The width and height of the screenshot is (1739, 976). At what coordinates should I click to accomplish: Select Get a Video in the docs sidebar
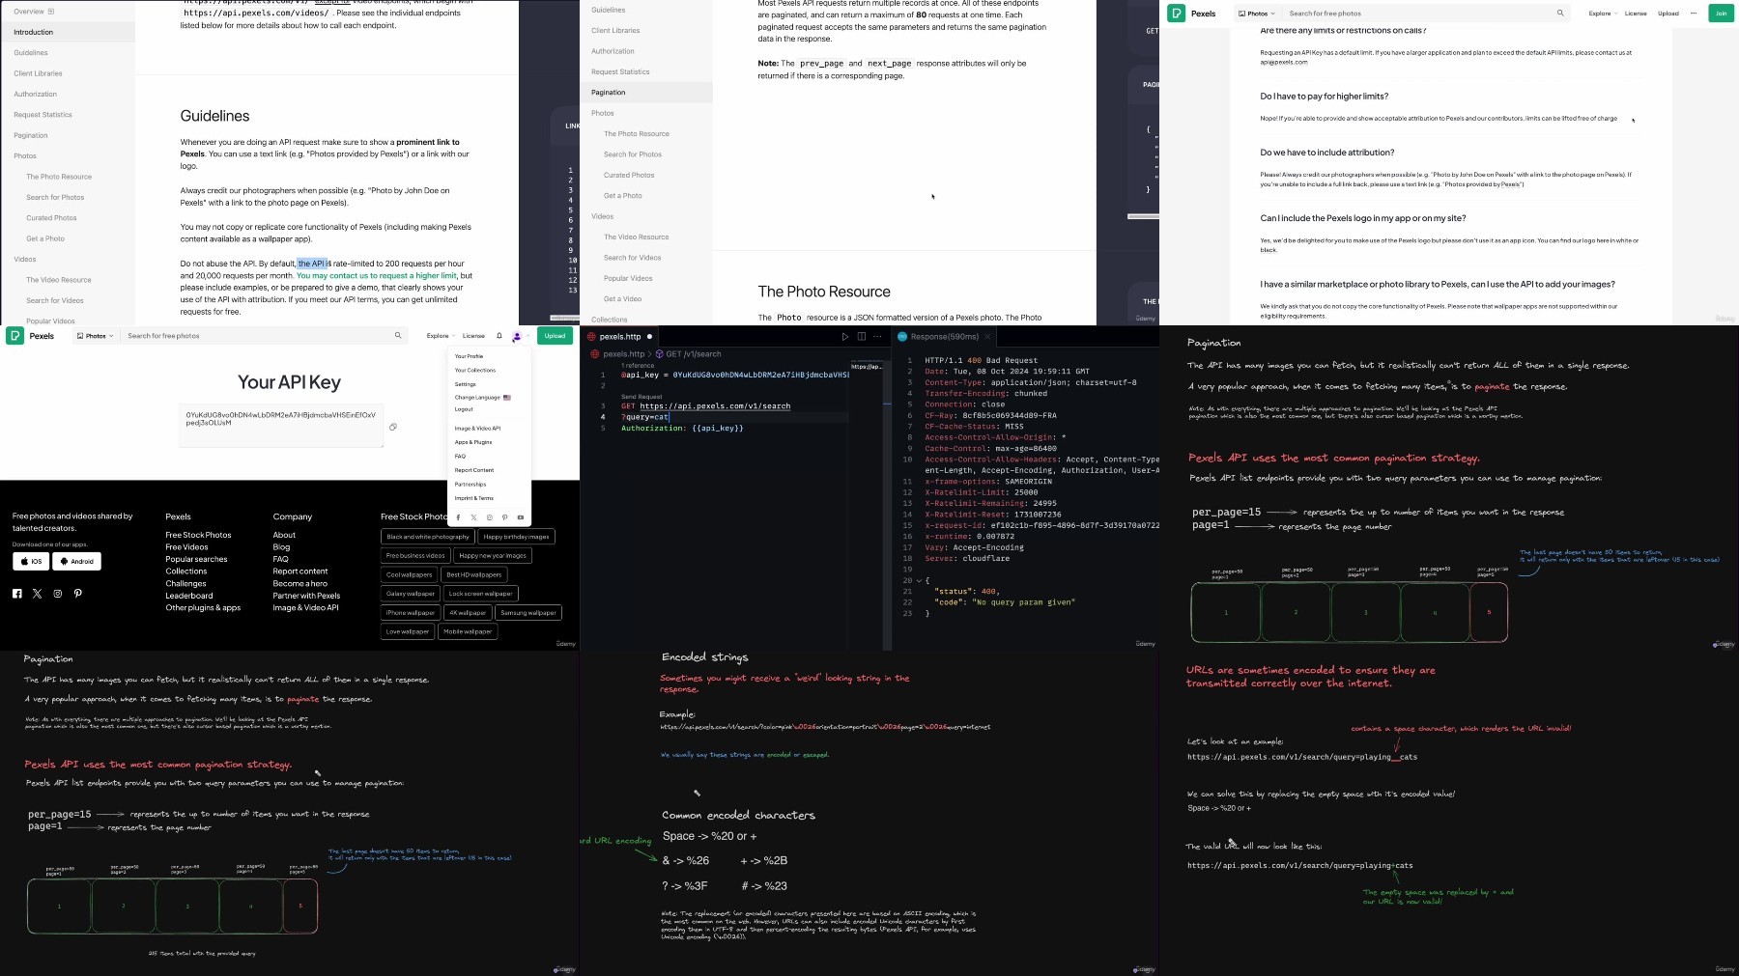(x=622, y=299)
